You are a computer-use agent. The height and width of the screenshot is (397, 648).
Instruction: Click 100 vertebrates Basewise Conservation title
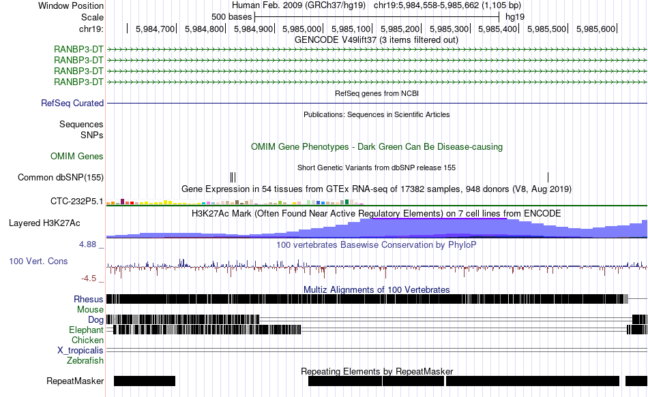point(376,245)
